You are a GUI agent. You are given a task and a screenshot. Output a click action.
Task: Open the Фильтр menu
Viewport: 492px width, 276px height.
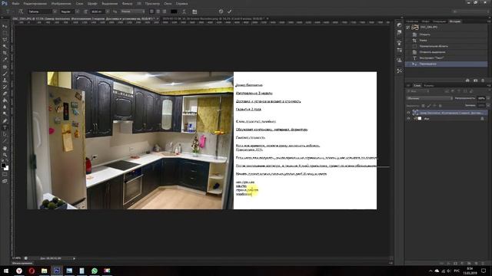pyautogui.click(x=127, y=4)
